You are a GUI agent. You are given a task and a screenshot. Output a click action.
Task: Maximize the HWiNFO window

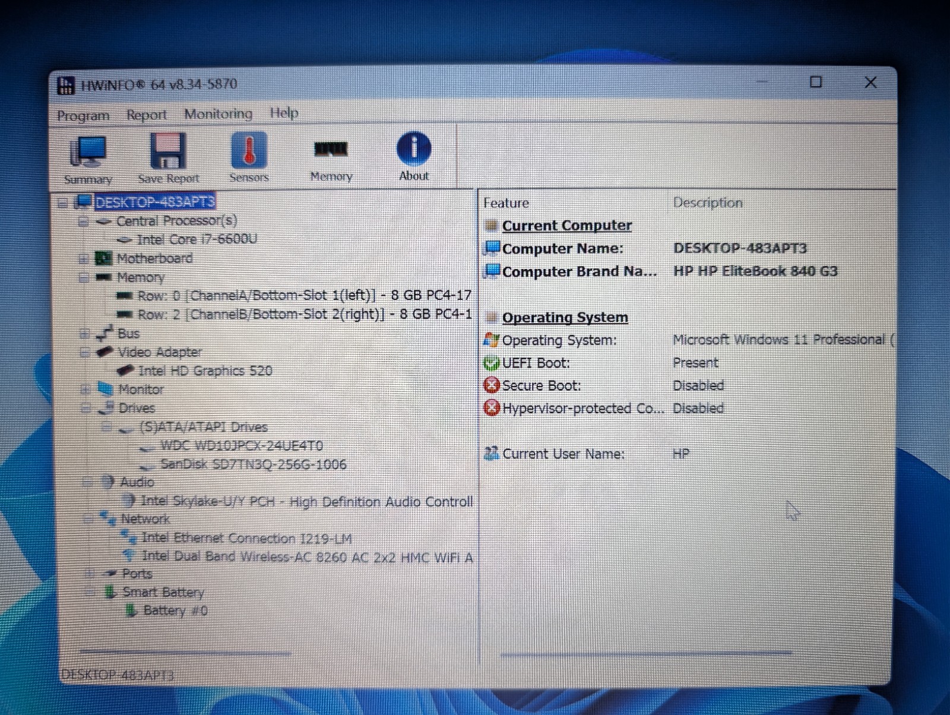tap(816, 82)
